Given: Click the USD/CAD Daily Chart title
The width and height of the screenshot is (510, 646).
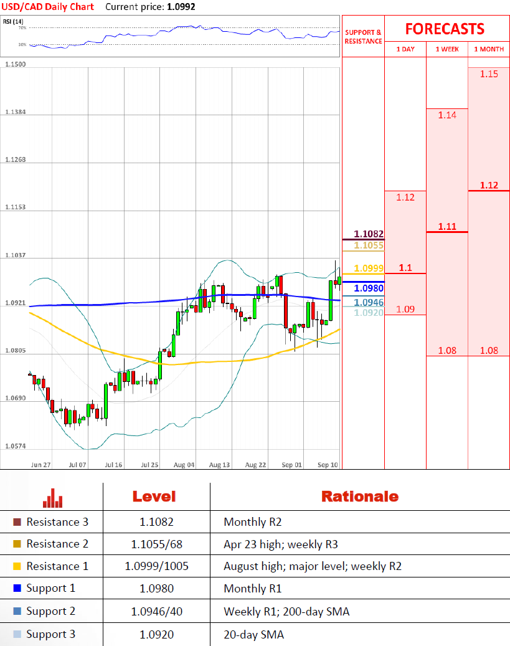Looking at the screenshot, I should point(47,7).
